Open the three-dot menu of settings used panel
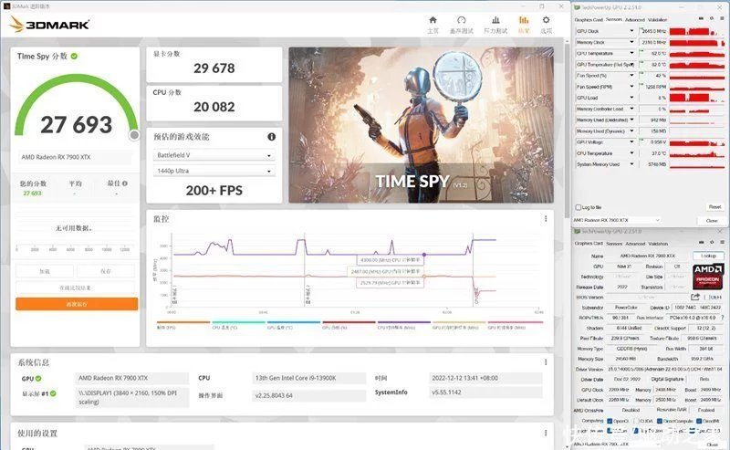The image size is (730, 450). (x=546, y=433)
